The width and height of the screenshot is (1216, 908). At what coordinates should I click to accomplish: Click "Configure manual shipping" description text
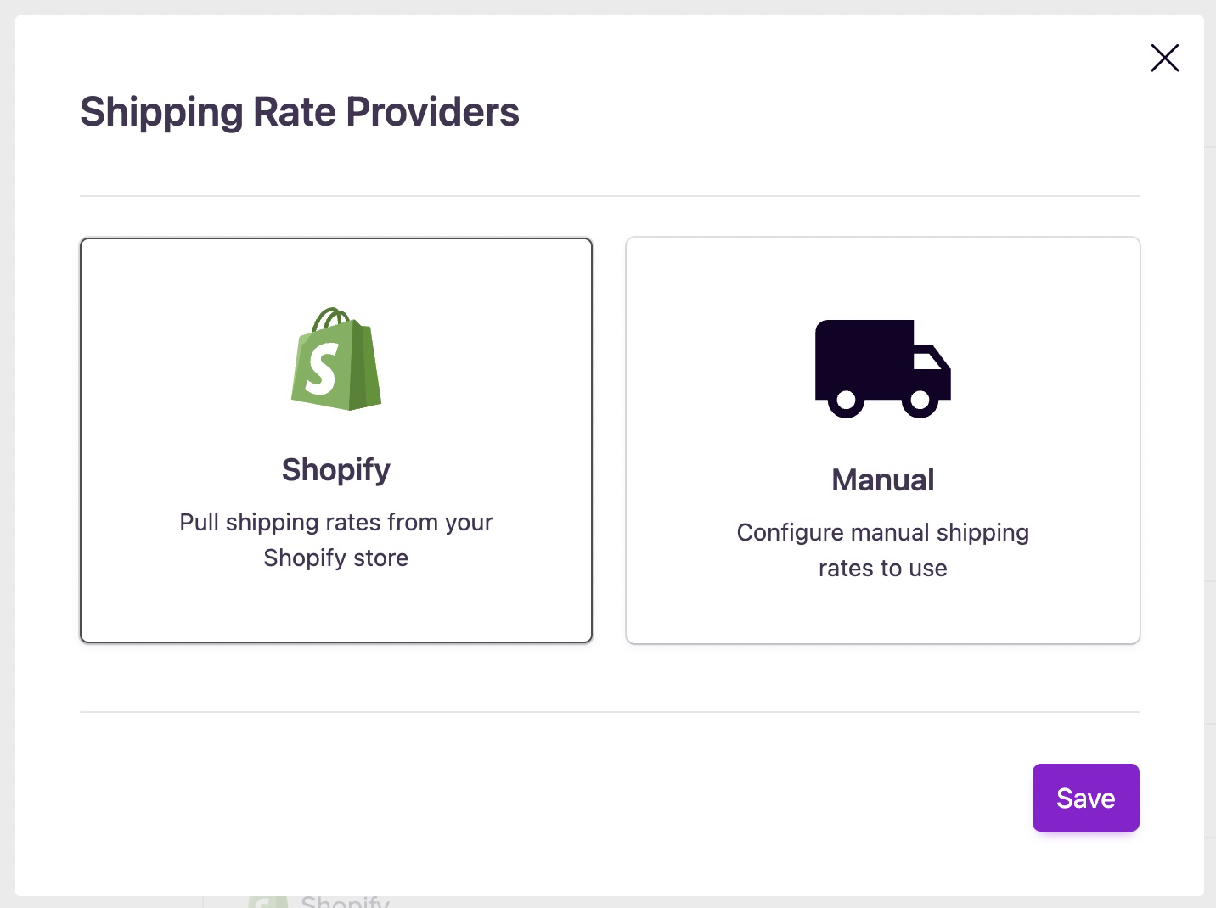click(x=882, y=532)
